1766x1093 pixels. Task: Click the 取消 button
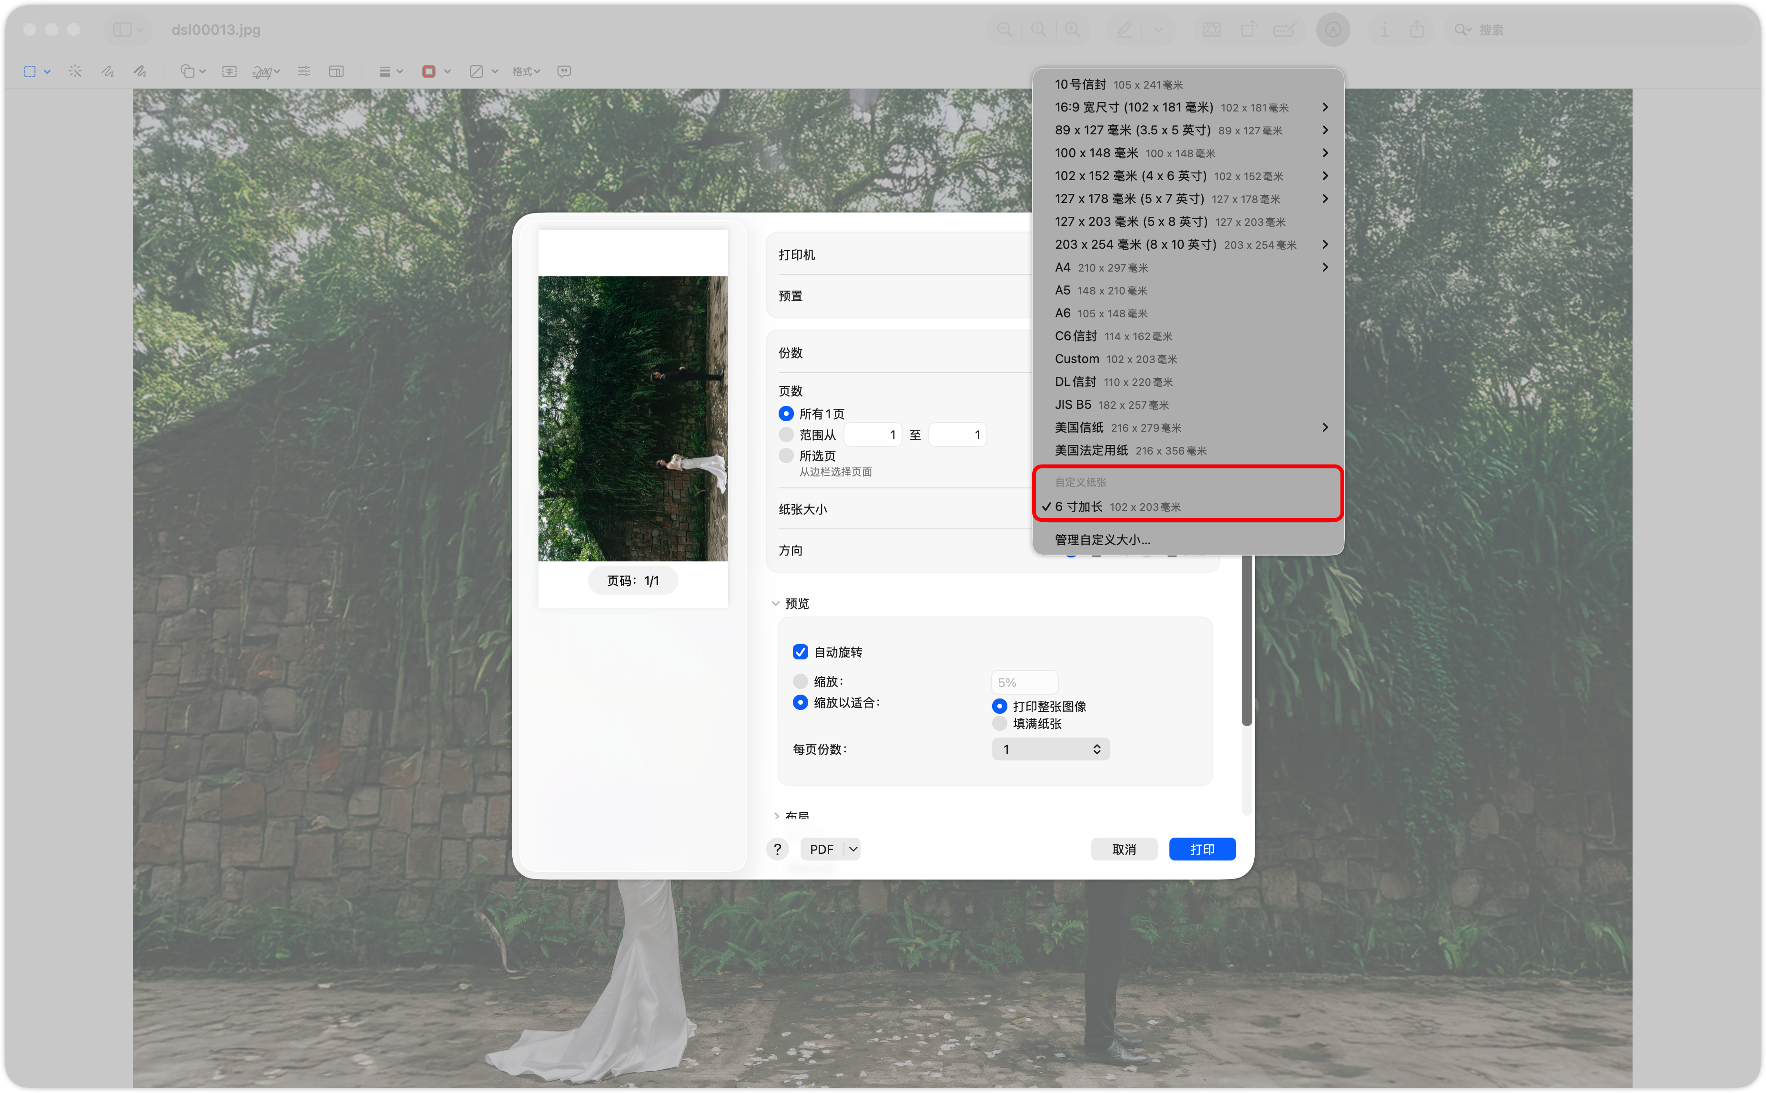pyautogui.click(x=1124, y=849)
